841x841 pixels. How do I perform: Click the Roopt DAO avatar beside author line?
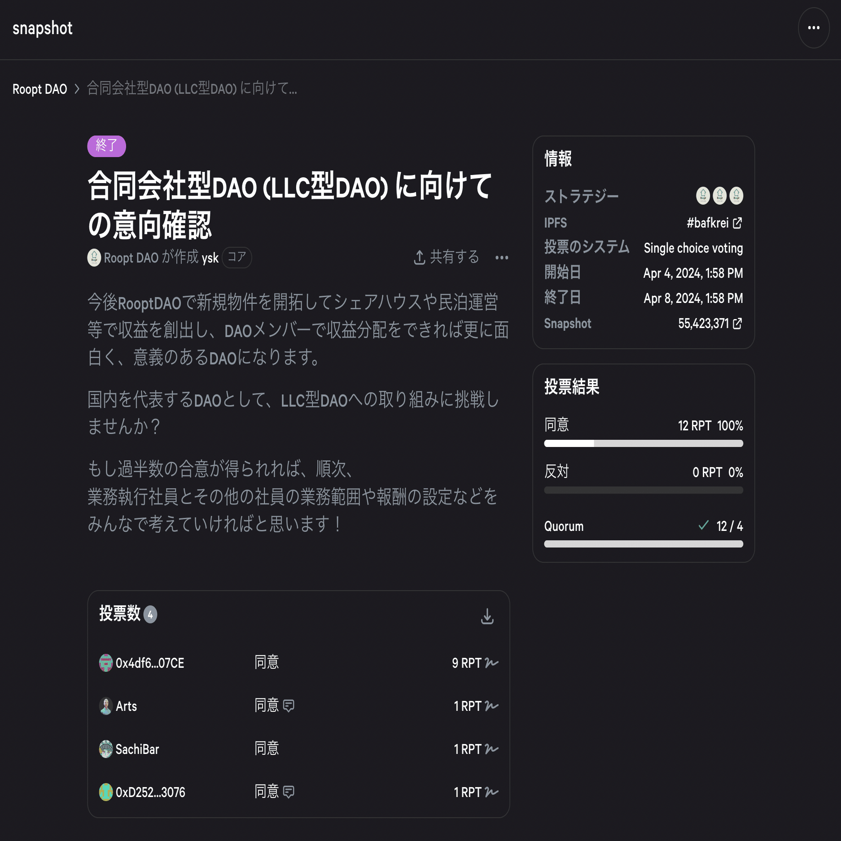tap(94, 258)
